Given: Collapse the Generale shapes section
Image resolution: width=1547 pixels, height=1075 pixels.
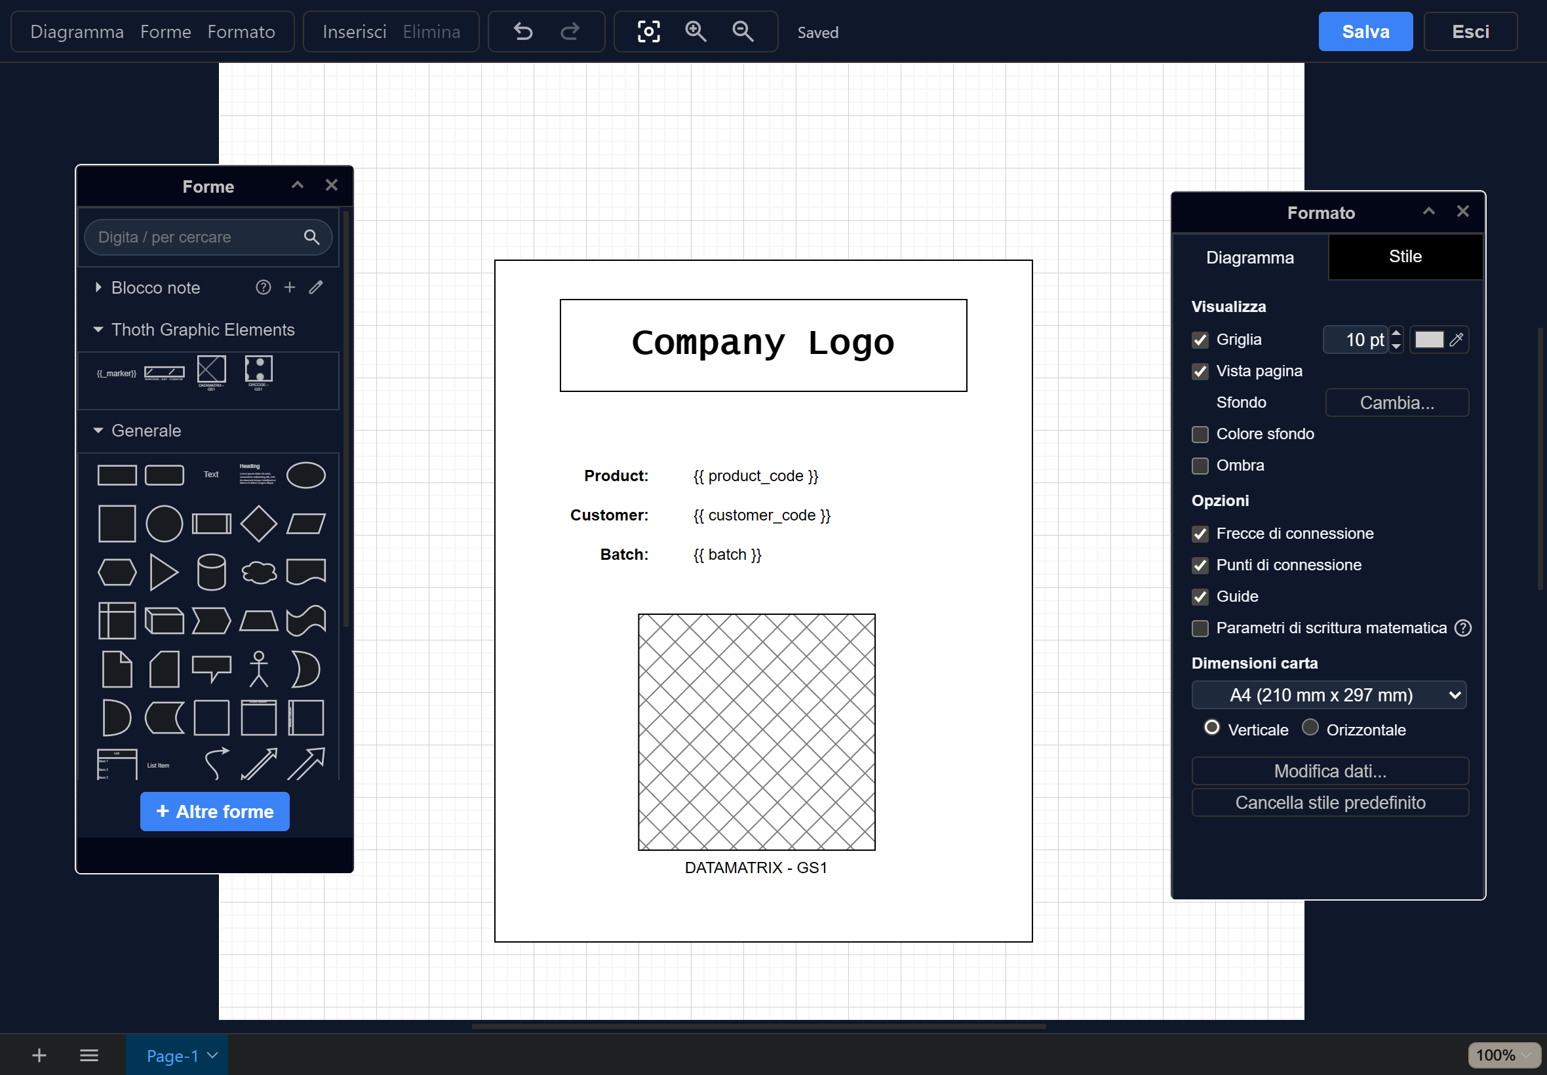Looking at the screenshot, I should 98,431.
